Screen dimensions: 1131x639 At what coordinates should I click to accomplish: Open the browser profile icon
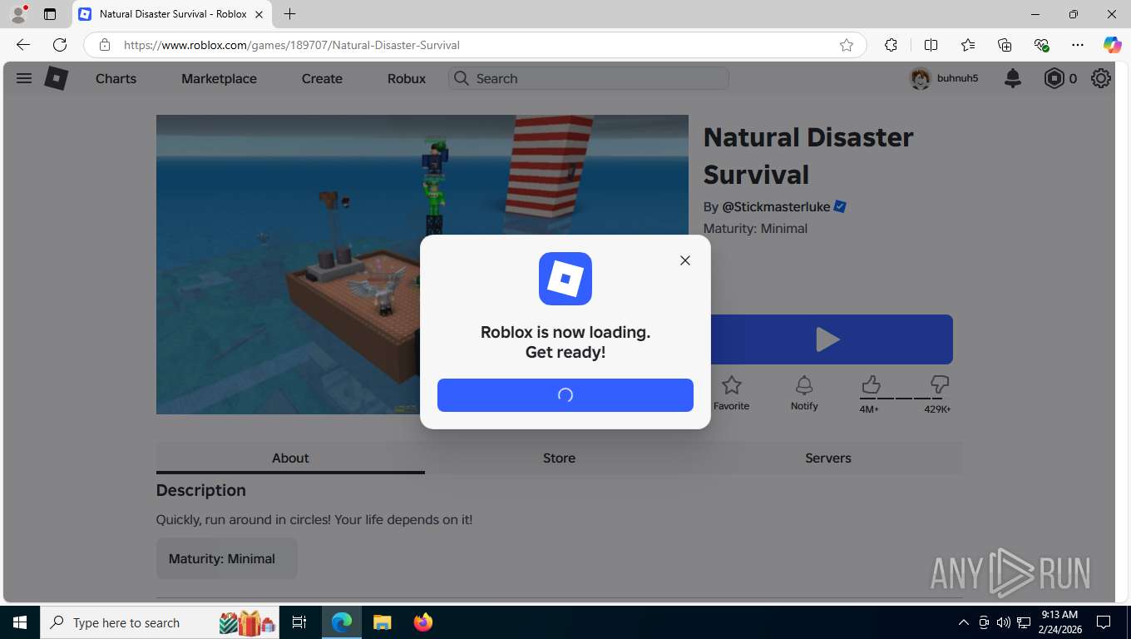(x=18, y=14)
